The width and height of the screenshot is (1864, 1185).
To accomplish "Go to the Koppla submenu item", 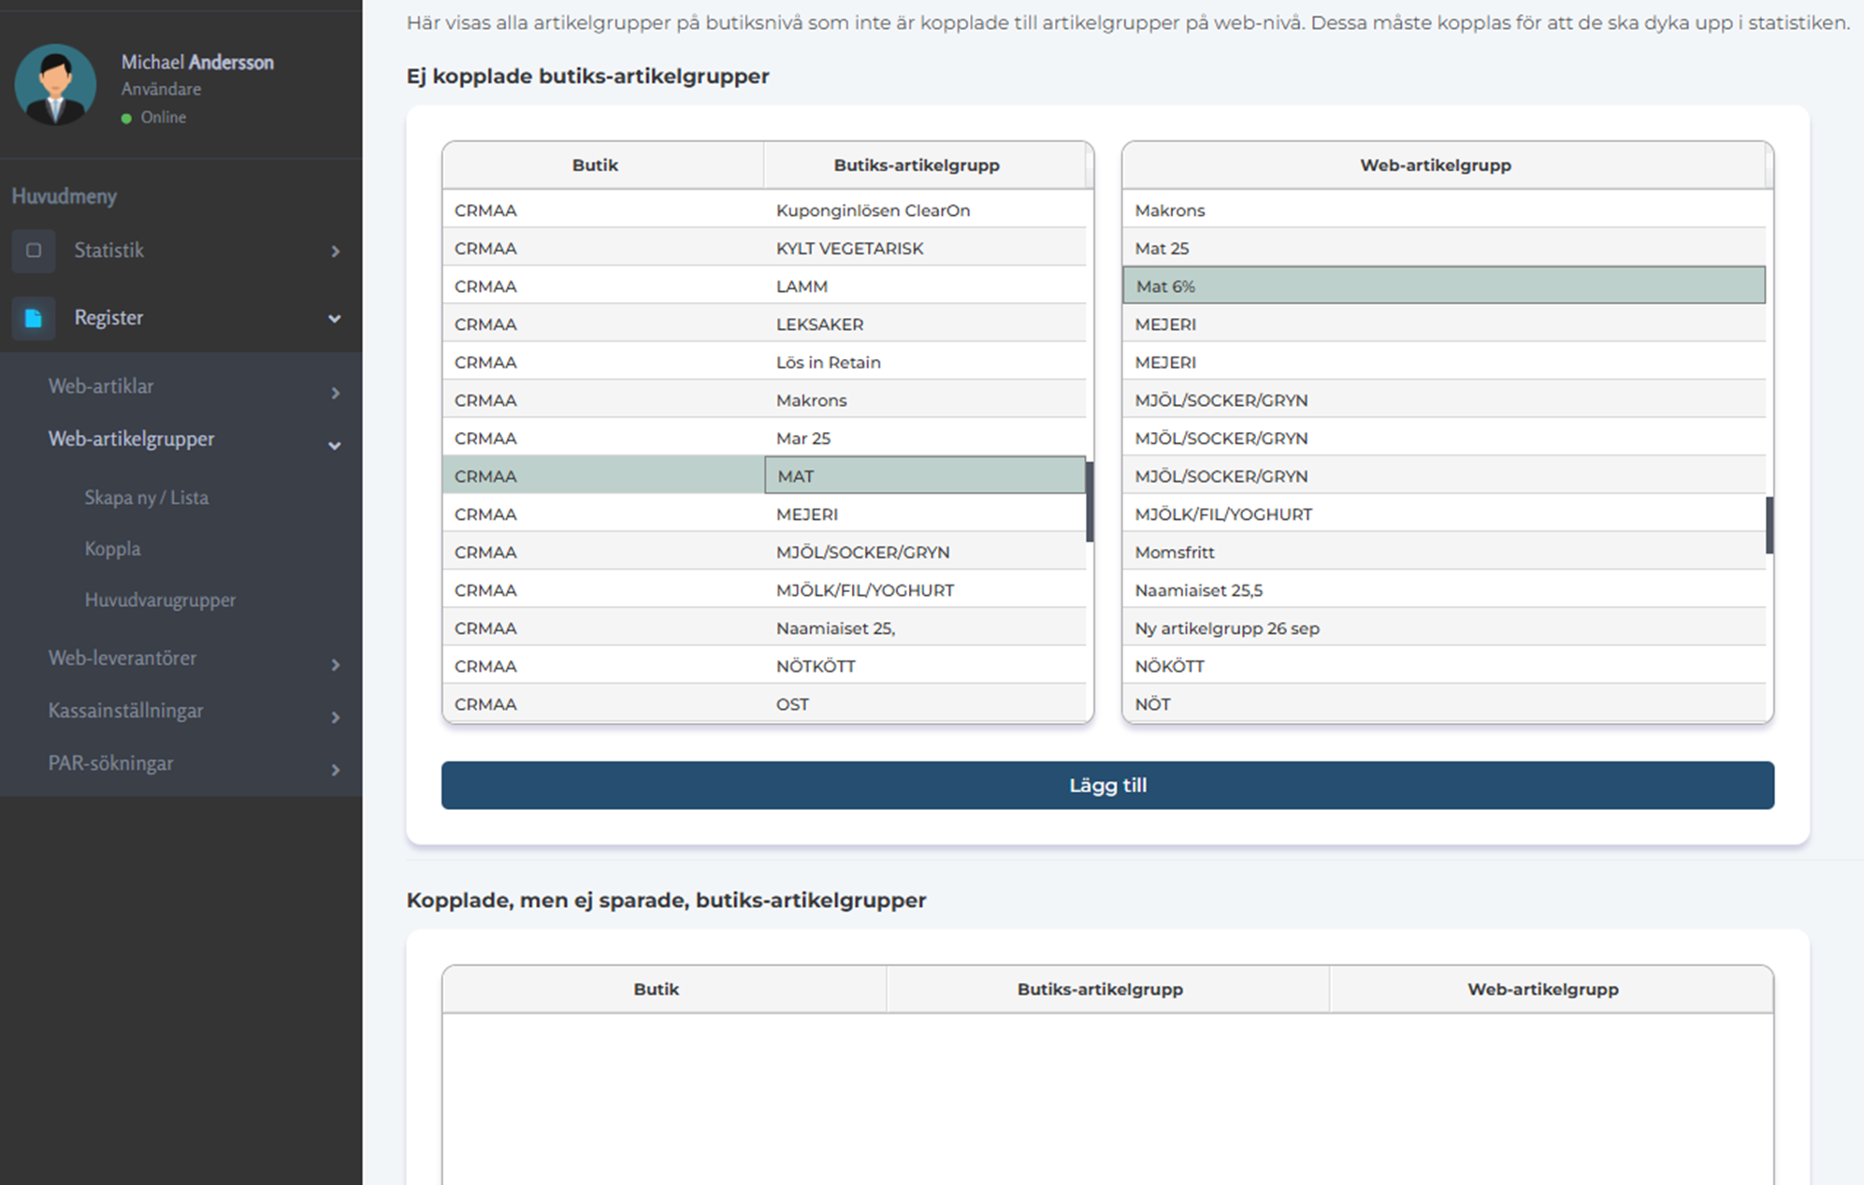I will coord(112,549).
